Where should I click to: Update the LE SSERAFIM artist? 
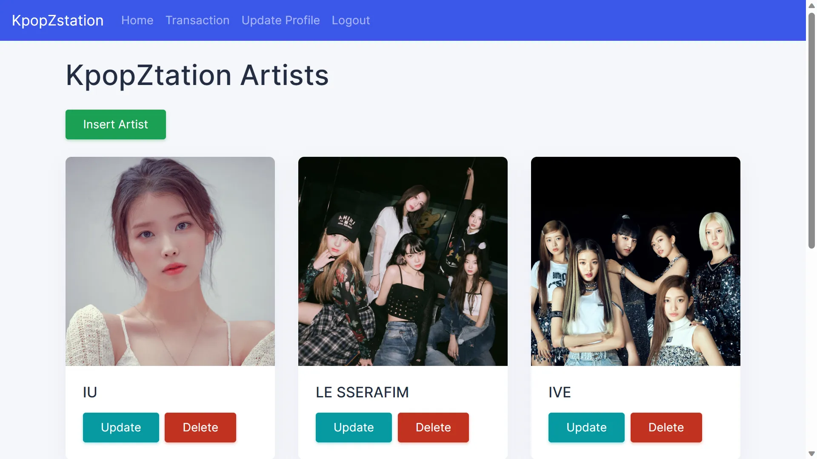[354, 427]
